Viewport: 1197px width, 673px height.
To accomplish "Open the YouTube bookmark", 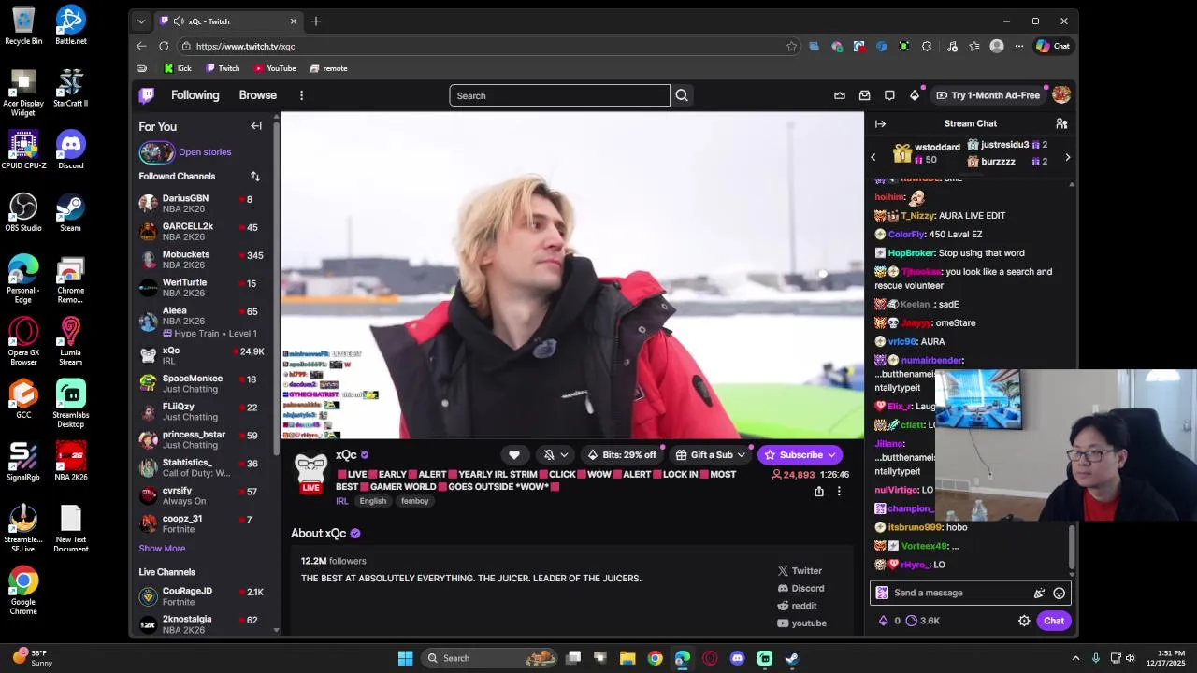I will (275, 68).
